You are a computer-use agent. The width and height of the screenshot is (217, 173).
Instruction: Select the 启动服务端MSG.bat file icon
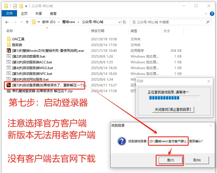pos(9,68)
